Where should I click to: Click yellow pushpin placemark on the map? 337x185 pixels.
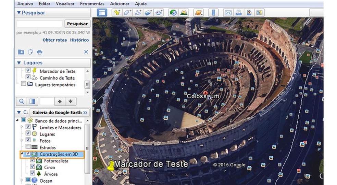point(111,166)
